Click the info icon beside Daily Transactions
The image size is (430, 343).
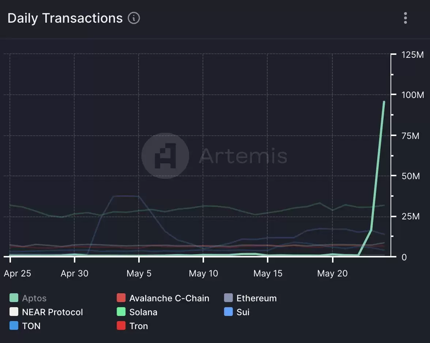click(x=134, y=18)
